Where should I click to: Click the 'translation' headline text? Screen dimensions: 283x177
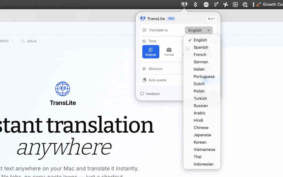click(x=100, y=125)
